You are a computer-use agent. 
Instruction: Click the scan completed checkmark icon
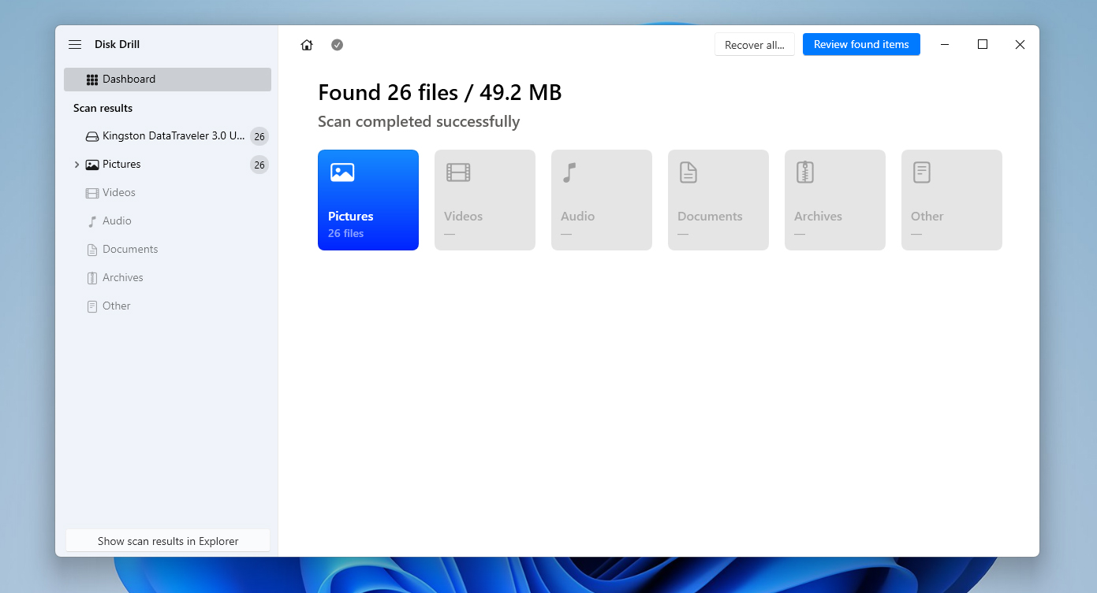click(337, 45)
